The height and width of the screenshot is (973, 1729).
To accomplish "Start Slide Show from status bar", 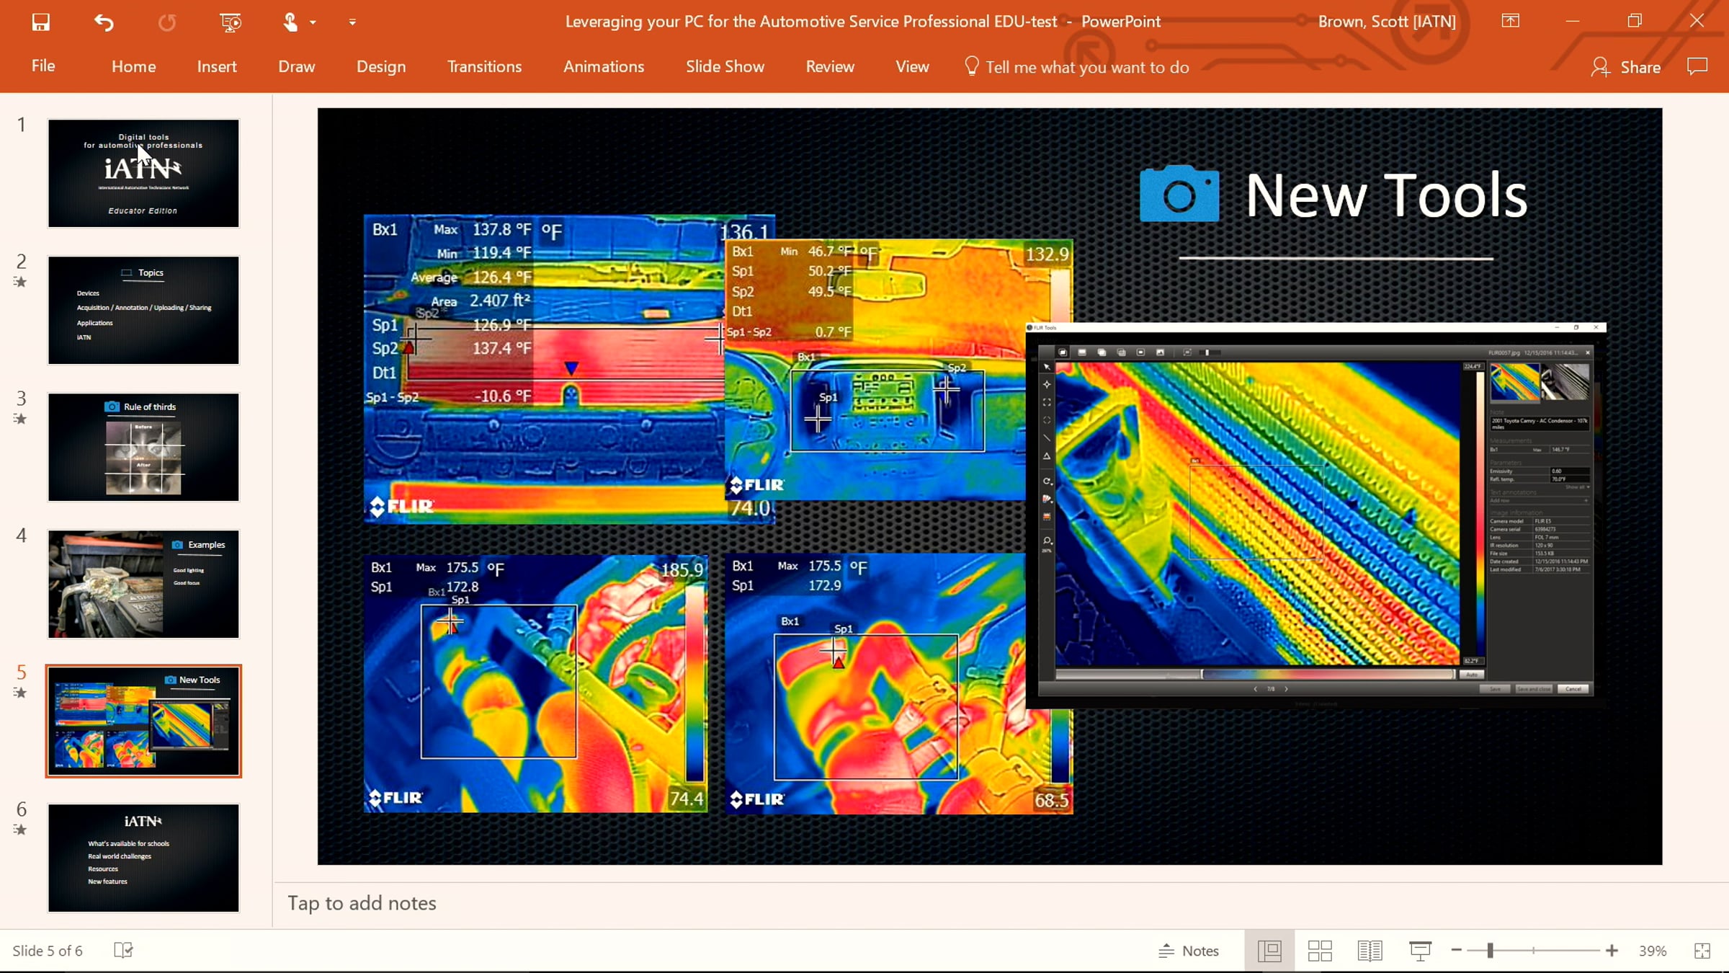I will click(1419, 951).
